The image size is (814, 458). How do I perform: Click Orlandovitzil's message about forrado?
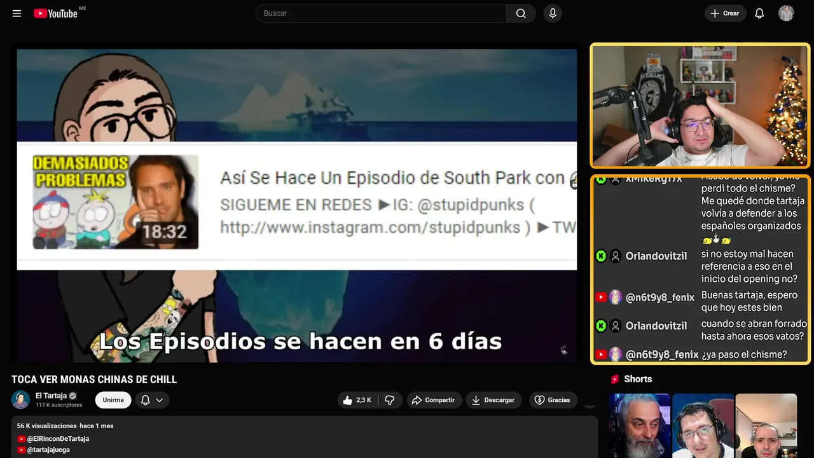click(x=754, y=330)
